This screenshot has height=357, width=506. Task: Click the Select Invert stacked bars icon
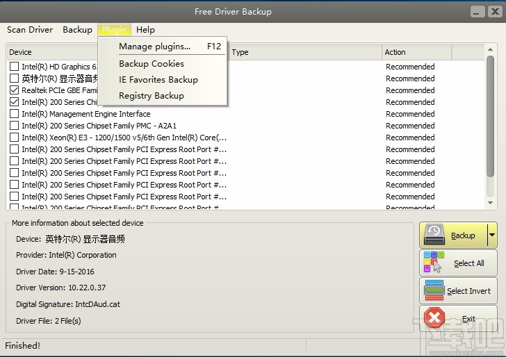[434, 290]
